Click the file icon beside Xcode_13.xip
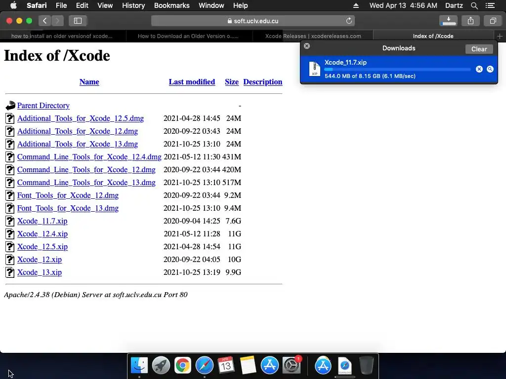The image size is (506, 379). [10, 272]
